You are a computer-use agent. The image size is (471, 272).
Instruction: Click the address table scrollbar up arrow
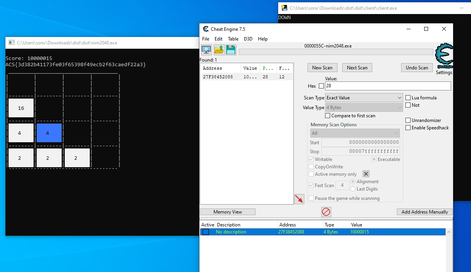[x=449, y=232]
